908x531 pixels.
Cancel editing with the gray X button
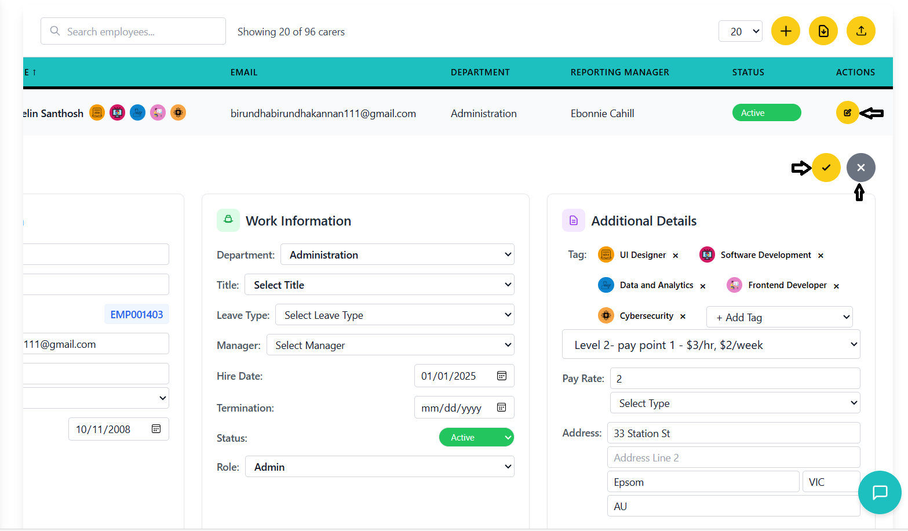point(860,168)
